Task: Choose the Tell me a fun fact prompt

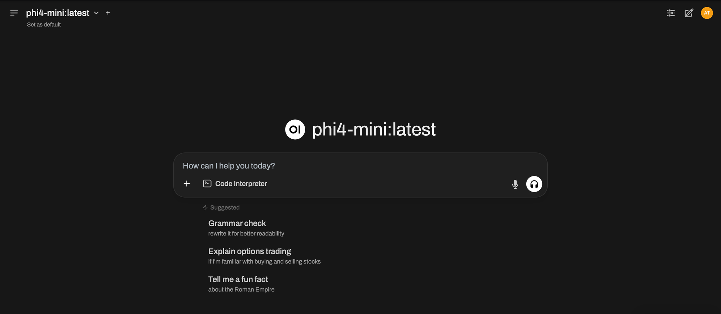Action: [238, 279]
